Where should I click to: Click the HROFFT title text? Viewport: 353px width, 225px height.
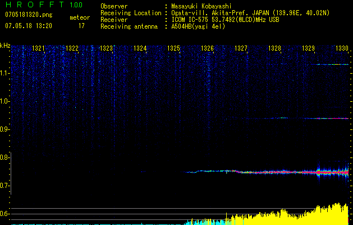pyautogui.click(x=34, y=5)
